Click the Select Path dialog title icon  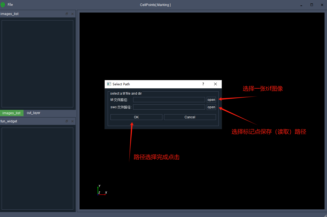[x=109, y=84]
